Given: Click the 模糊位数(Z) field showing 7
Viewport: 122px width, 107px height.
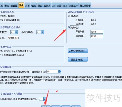Looking at the screenshot, I should [41, 99].
